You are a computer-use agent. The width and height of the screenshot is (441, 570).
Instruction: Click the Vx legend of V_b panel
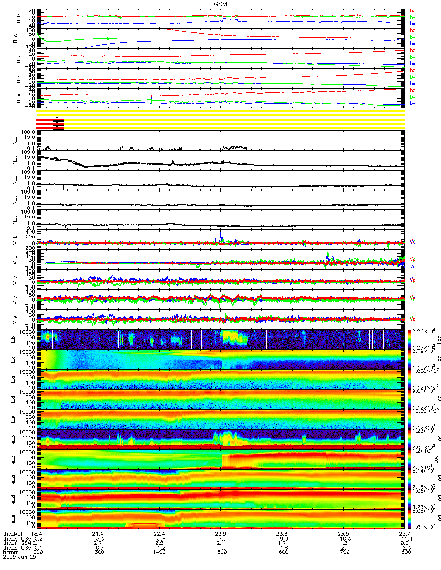tap(413, 241)
